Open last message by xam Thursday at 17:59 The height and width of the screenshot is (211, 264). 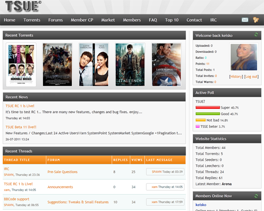pos(165,202)
